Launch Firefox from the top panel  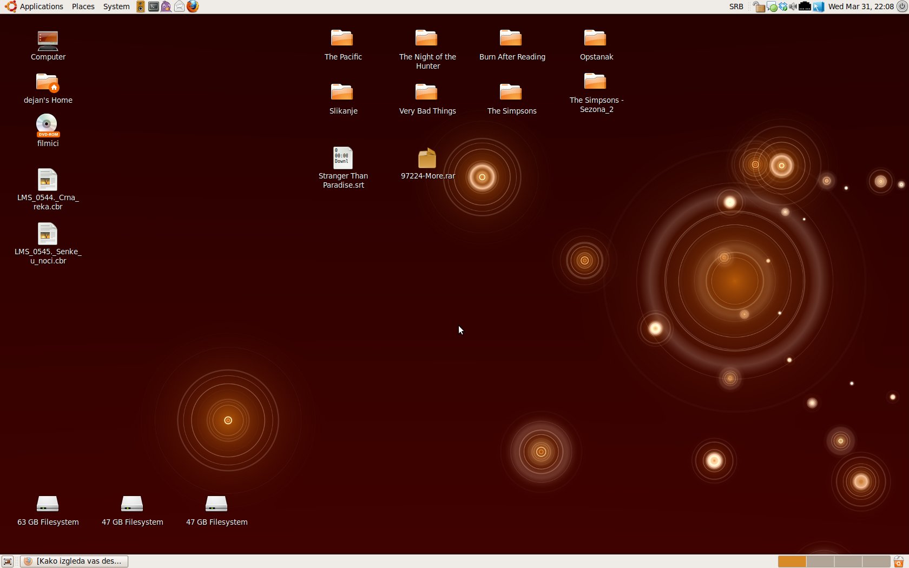pyautogui.click(x=193, y=6)
